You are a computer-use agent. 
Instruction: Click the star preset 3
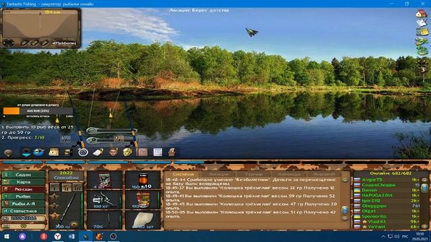click(x=55, y=216)
